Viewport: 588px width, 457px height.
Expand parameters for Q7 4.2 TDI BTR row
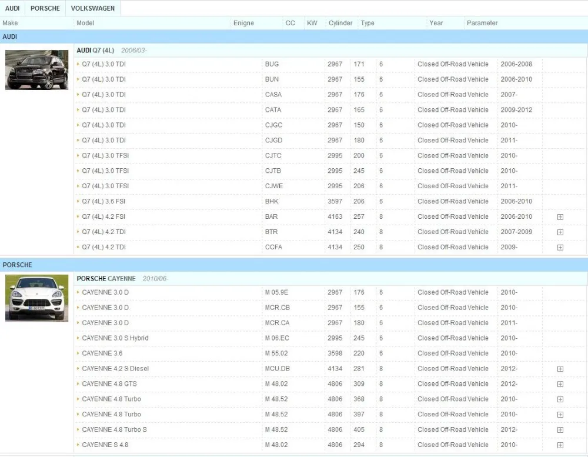pyautogui.click(x=560, y=232)
